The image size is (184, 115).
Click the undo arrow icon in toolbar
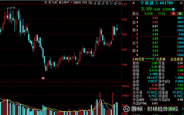coord(111,3)
